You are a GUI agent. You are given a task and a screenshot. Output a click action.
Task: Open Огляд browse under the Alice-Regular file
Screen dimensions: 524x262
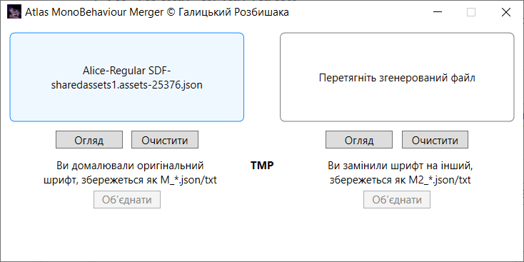click(x=89, y=140)
